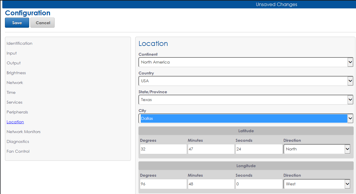Open the City dropdown showing Dallas

246,118
